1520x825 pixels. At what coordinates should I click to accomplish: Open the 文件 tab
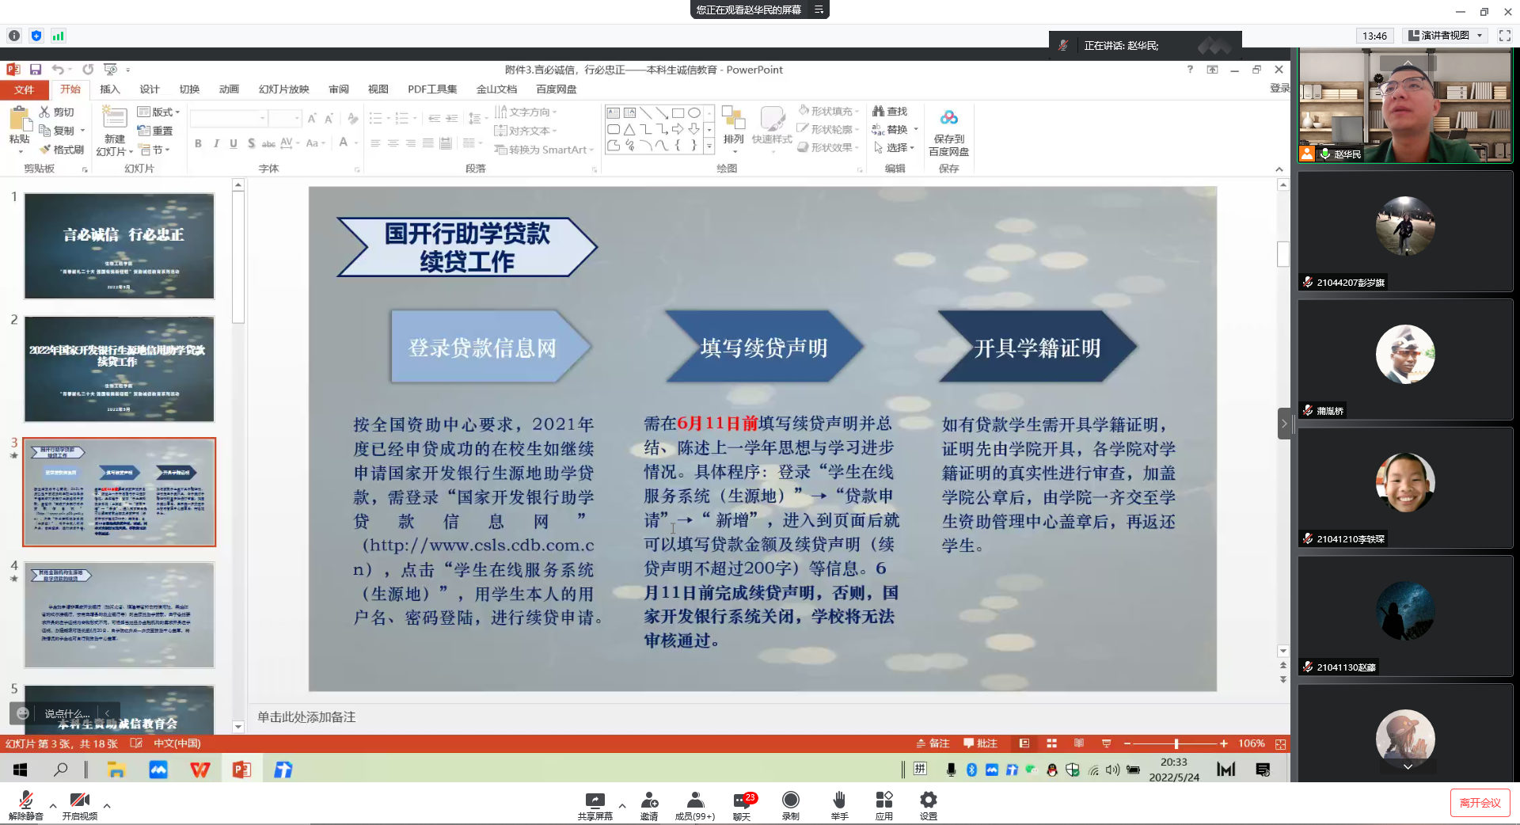click(x=25, y=89)
